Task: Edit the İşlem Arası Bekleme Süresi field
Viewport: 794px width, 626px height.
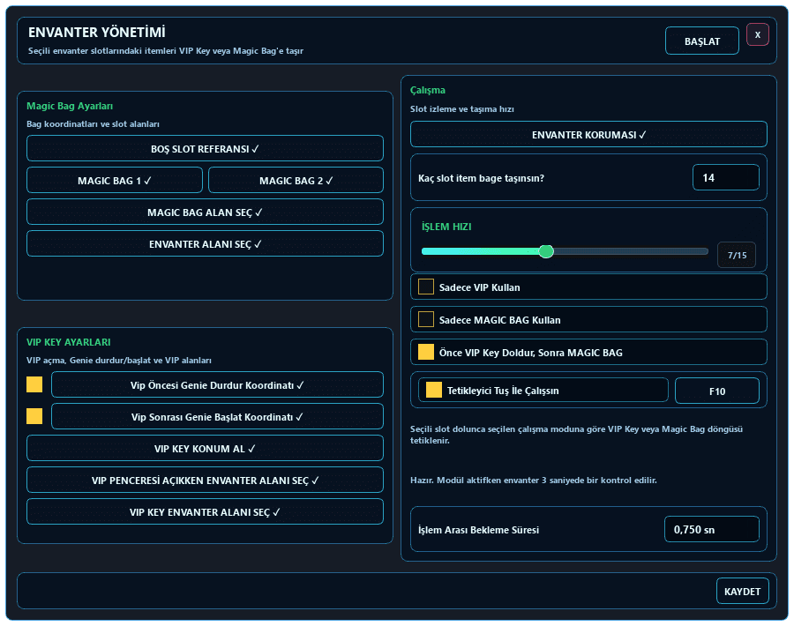Action: (711, 529)
